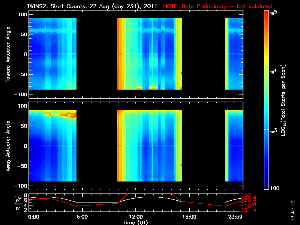300x225 pixels.
Task: Click the 10^3 label on the colorbar
Action: point(274,131)
